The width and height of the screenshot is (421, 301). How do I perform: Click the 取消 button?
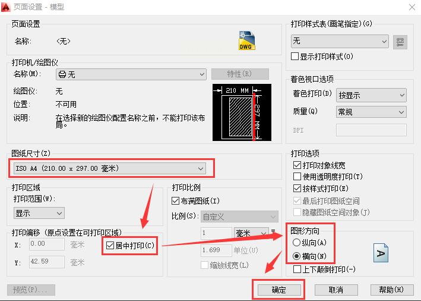[336, 290]
